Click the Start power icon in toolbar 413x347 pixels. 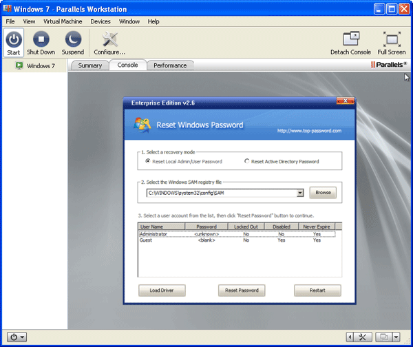click(x=14, y=41)
